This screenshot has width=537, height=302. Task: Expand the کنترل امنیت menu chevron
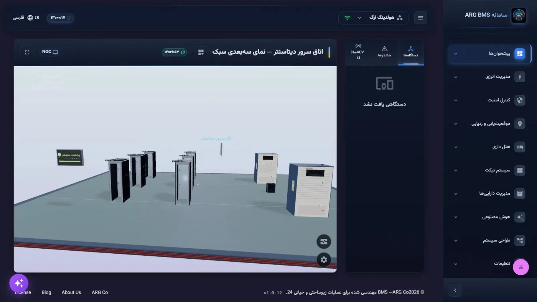pos(456,100)
